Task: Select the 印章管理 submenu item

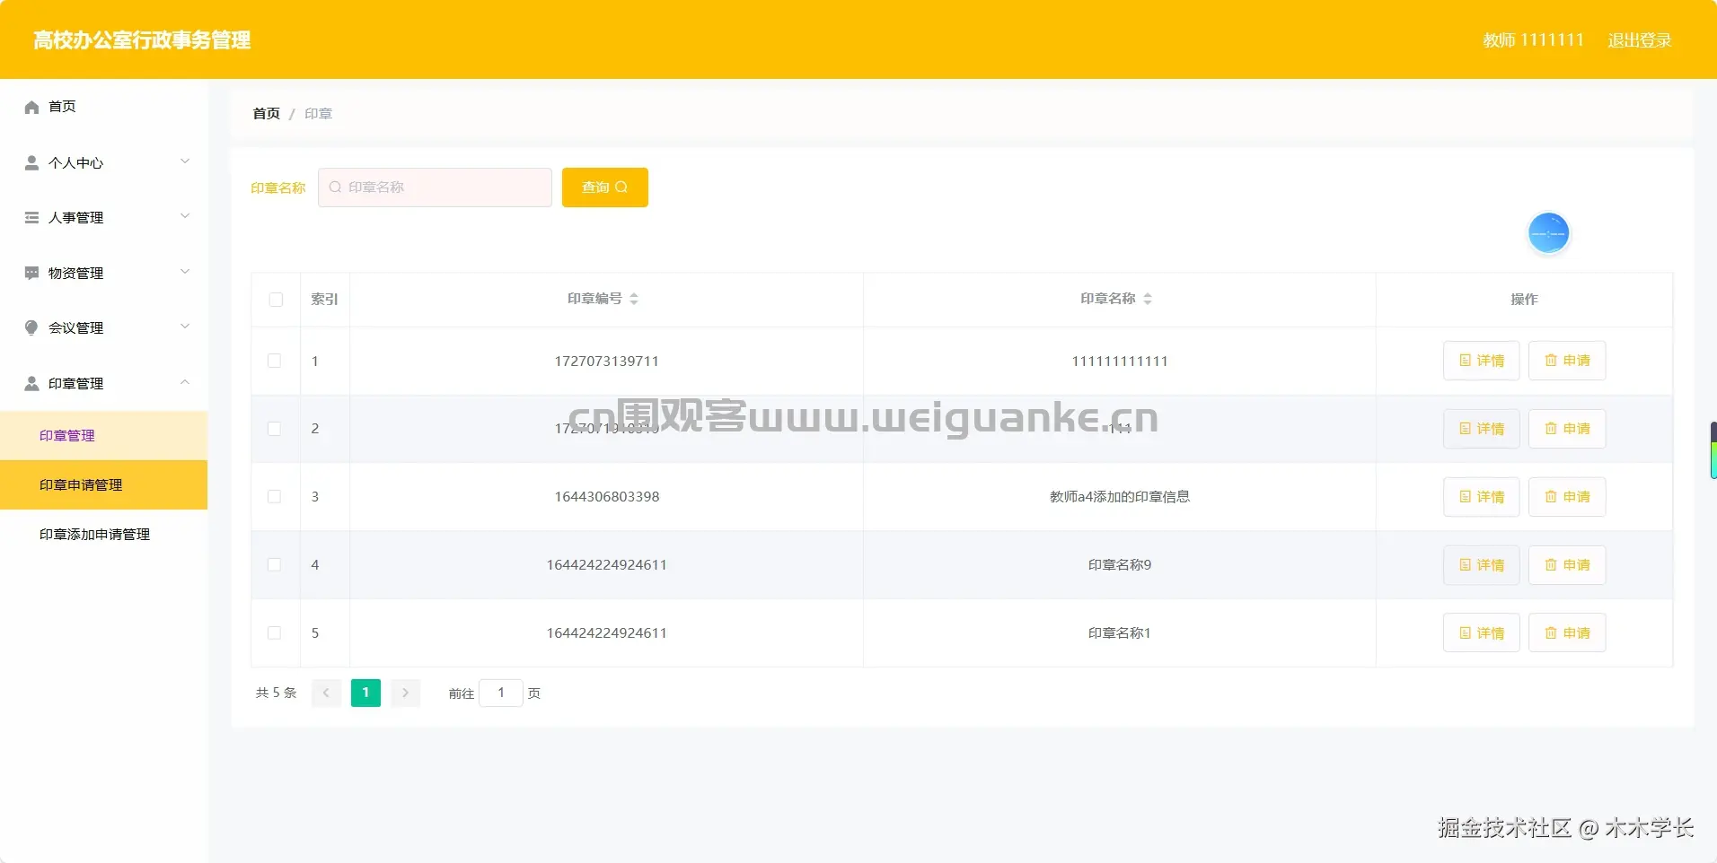Action: pos(103,436)
